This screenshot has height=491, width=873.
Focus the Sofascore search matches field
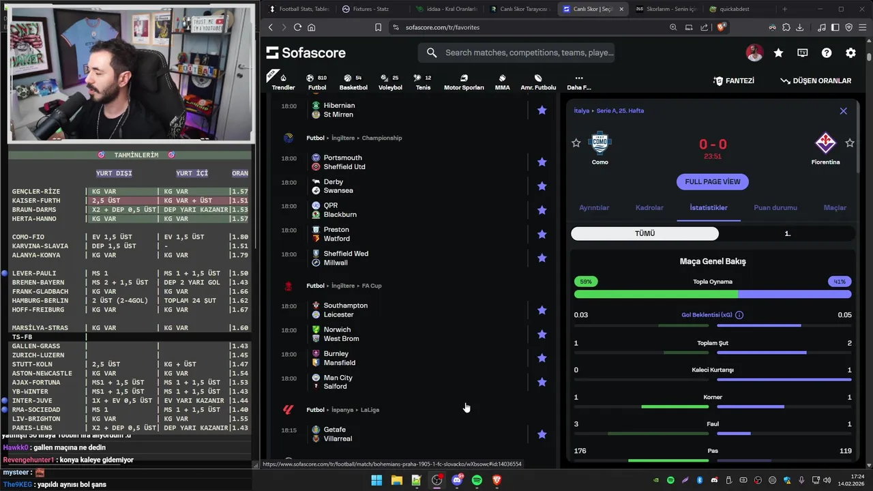coord(516,53)
